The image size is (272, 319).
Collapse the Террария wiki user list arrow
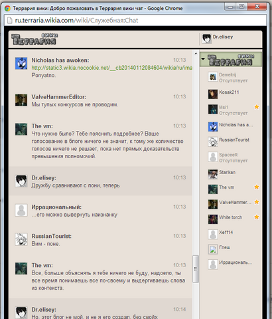click(x=203, y=59)
